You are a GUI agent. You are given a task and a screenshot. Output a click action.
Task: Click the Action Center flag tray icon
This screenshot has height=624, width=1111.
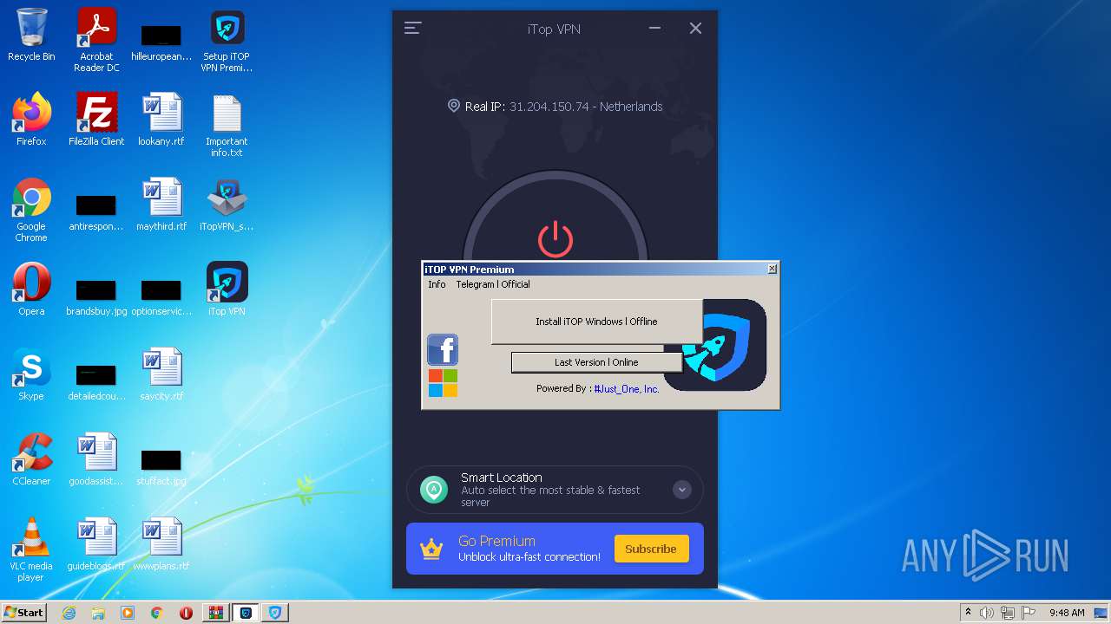click(1029, 613)
